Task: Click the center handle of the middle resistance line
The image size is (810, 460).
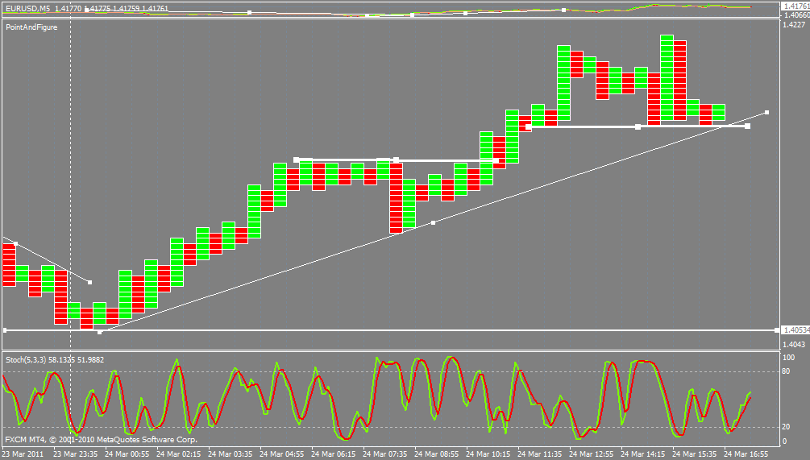Action: (397, 160)
